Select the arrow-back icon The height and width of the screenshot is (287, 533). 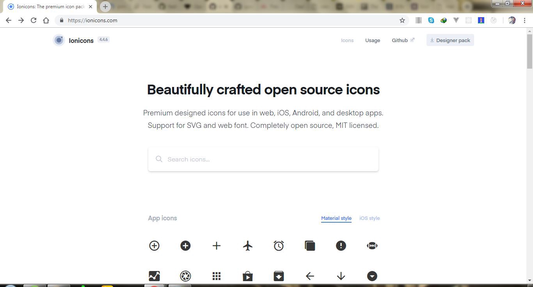310,276
